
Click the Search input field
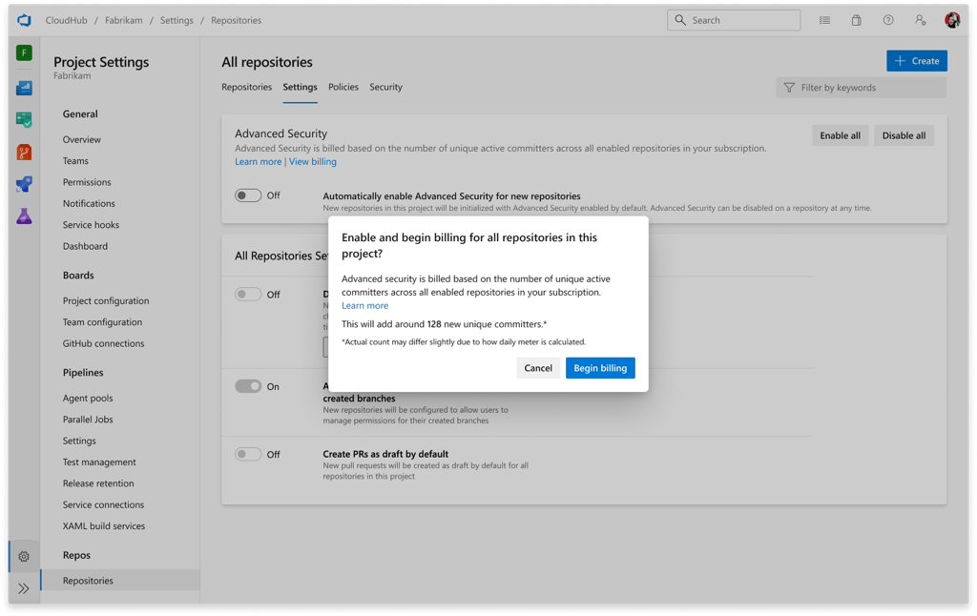click(733, 20)
